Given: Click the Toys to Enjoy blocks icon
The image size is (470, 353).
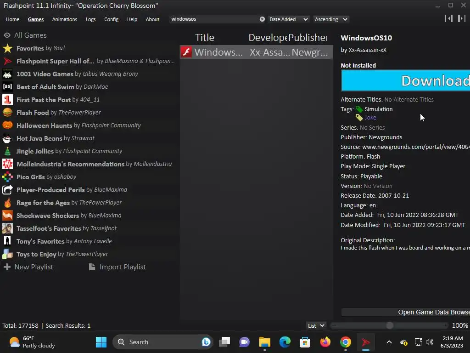Looking at the screenshot, I should (x=7, y=254).
